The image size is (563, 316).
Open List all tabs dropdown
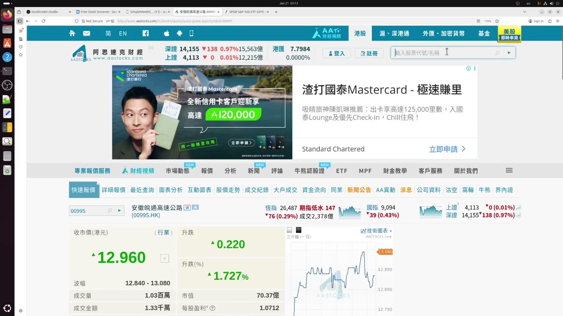[x=525, y=12]
